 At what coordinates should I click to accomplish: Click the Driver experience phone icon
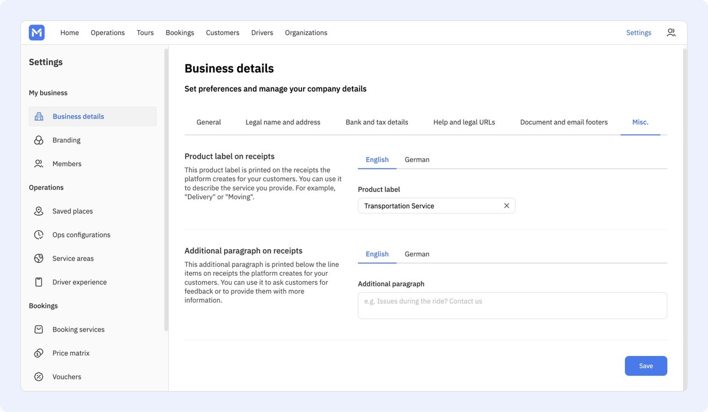tap(39, 282)
